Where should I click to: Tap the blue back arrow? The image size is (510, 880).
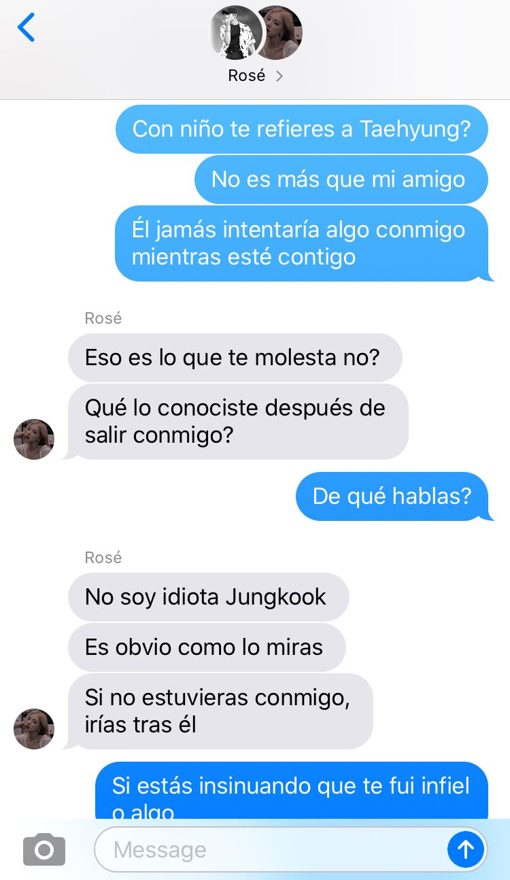(26, 27)
